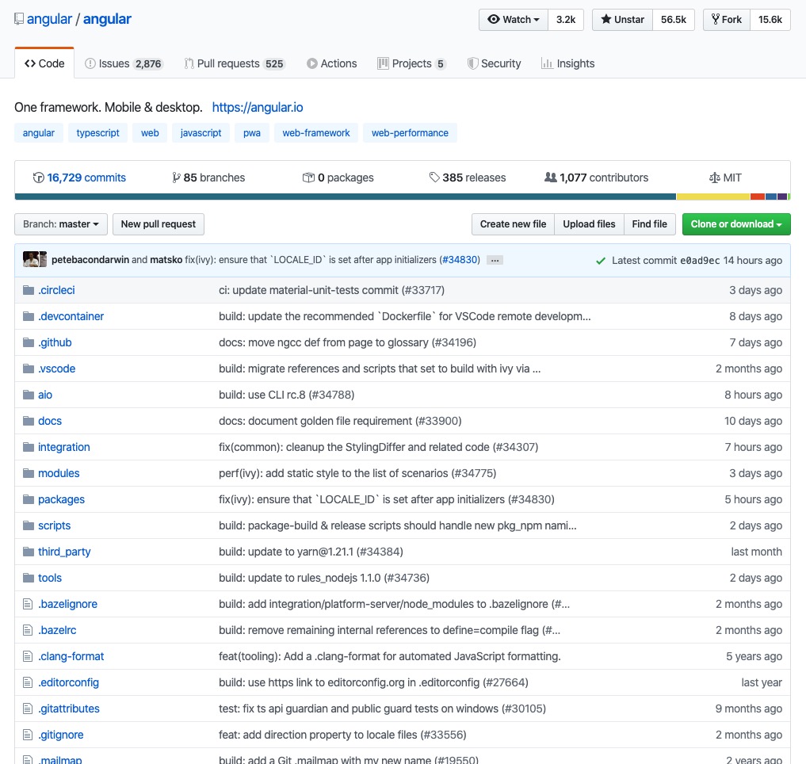Click the packages folder icon
The image size is (806, 764).
(29, 500)
